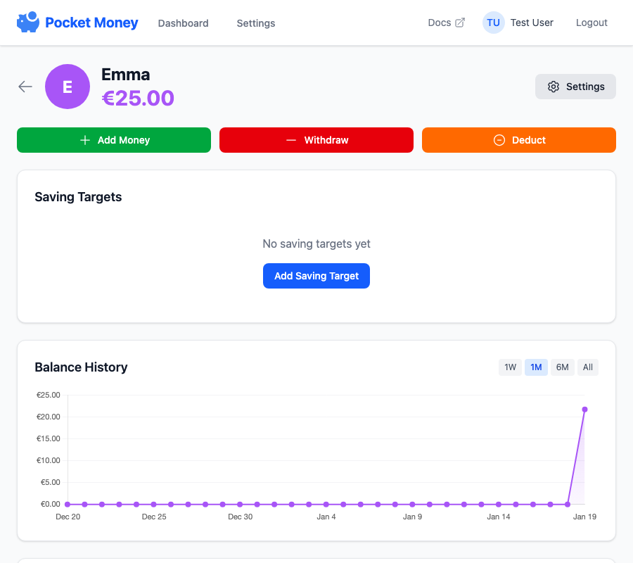The height and width of the screenshot is (563, 633).
Task: Click the Pocket Money piggy bank logo
Action: click(x=28, y=23)
